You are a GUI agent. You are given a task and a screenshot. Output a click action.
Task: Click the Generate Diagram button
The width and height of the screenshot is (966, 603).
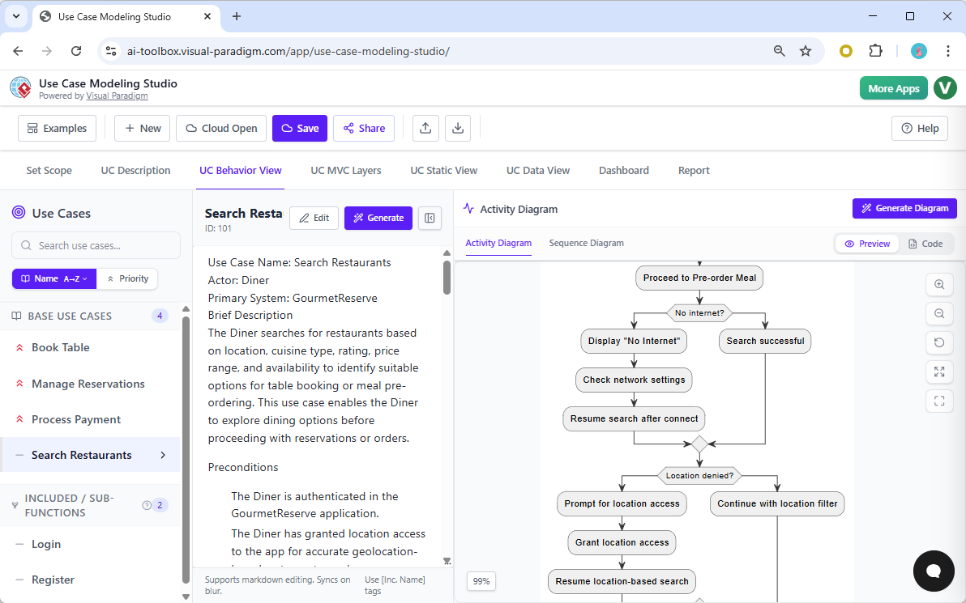point(904,208)
